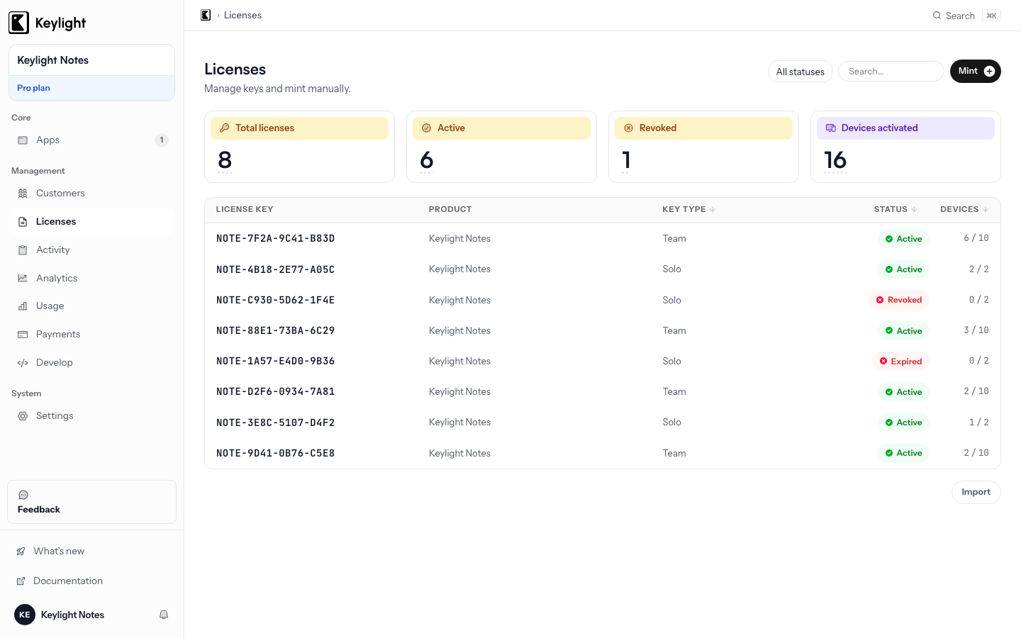The image size is (1021, 638).
Task: Click the Devices activated card header
Action: pos(905,128)
